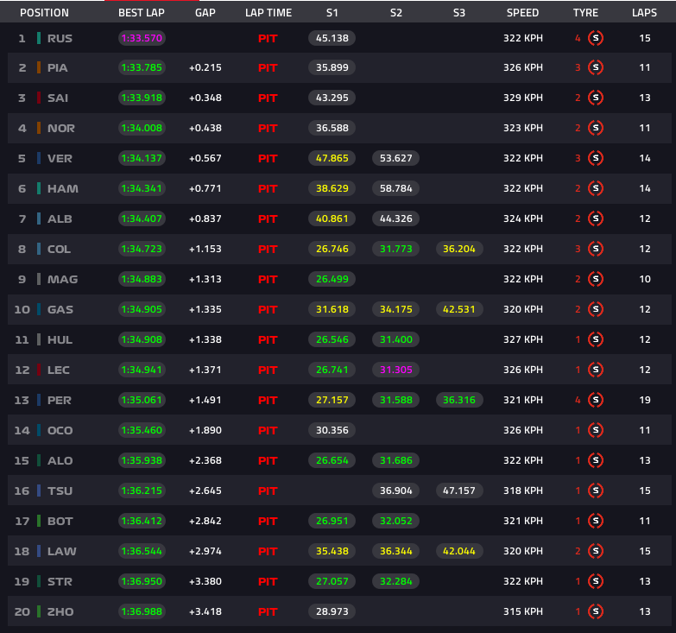Click the PIA driver name
676x633 pixels.
point(58,68)
